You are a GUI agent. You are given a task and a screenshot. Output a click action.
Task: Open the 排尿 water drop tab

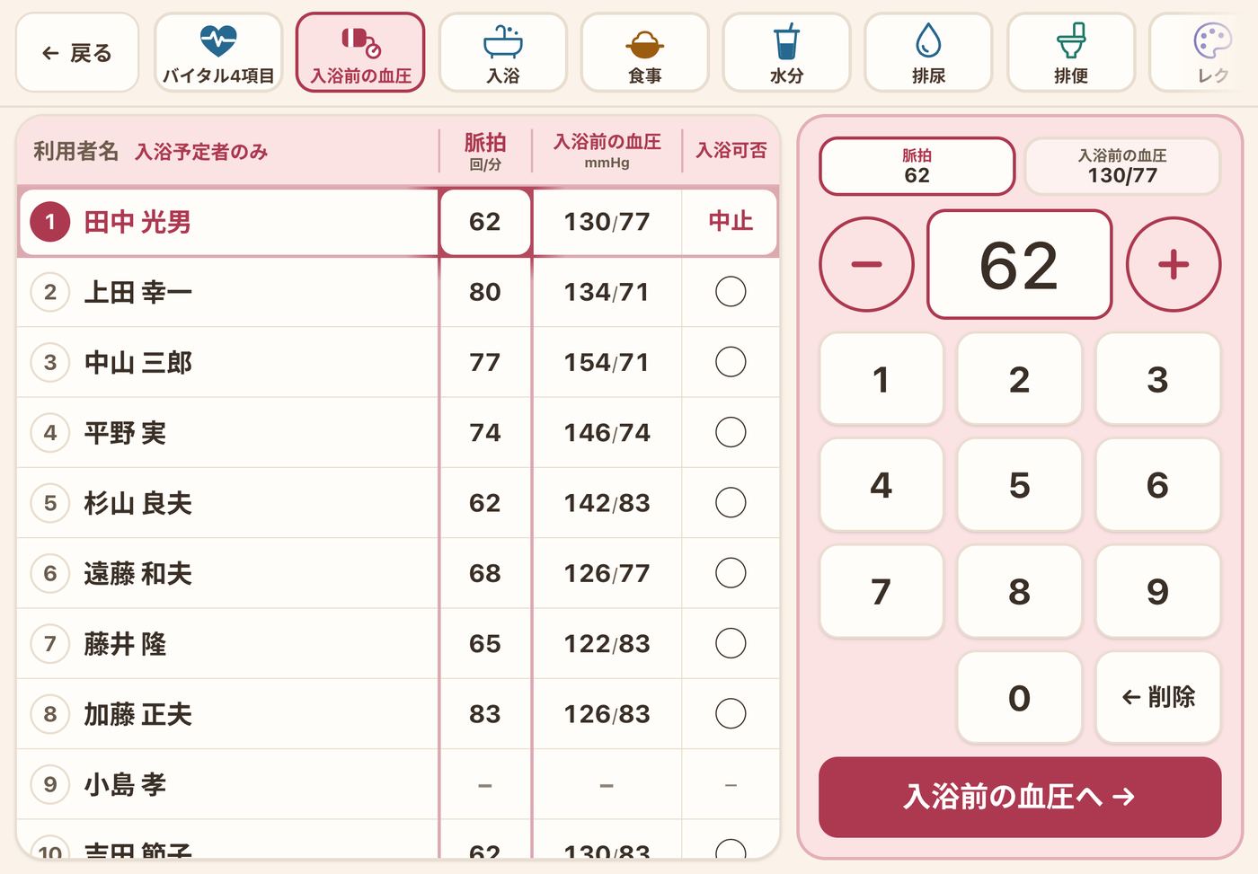928,53
